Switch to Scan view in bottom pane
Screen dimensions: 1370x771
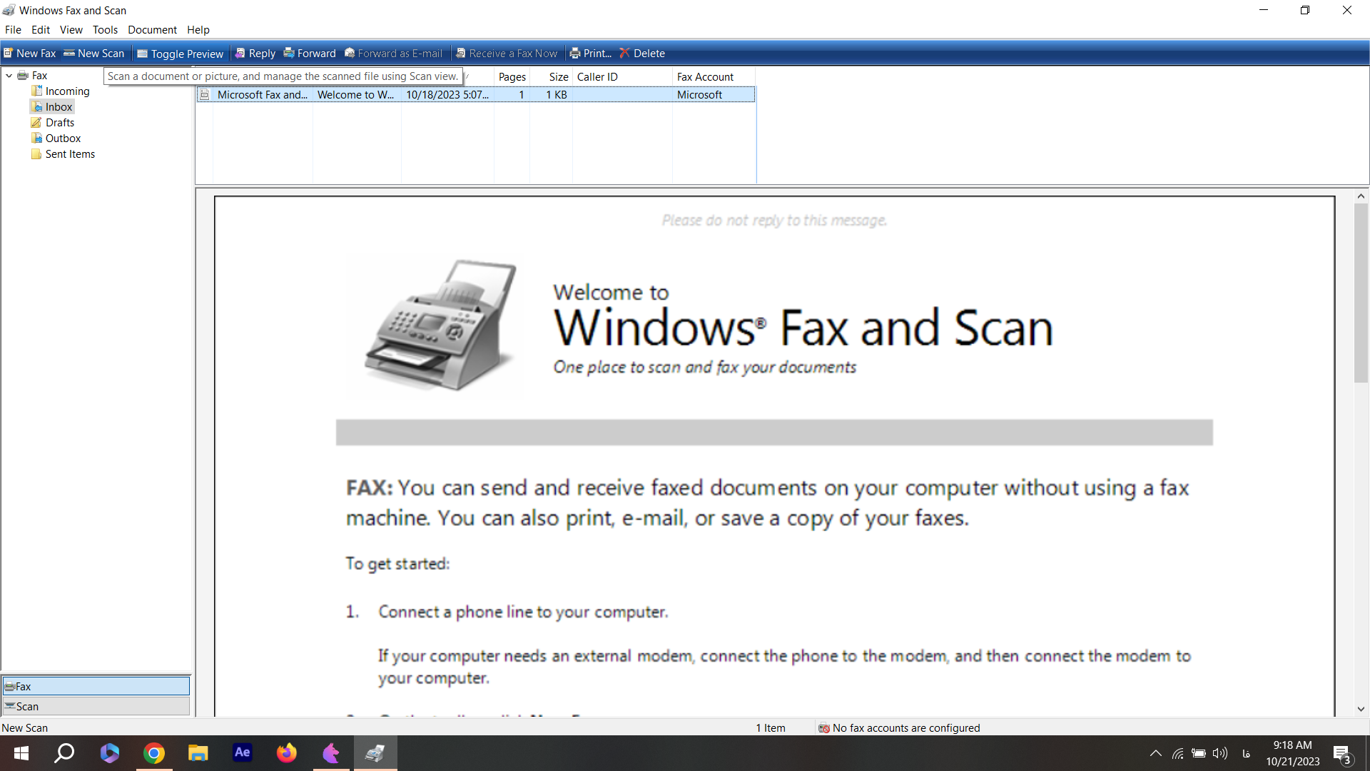pyautogui.click(x=96, y=706)
